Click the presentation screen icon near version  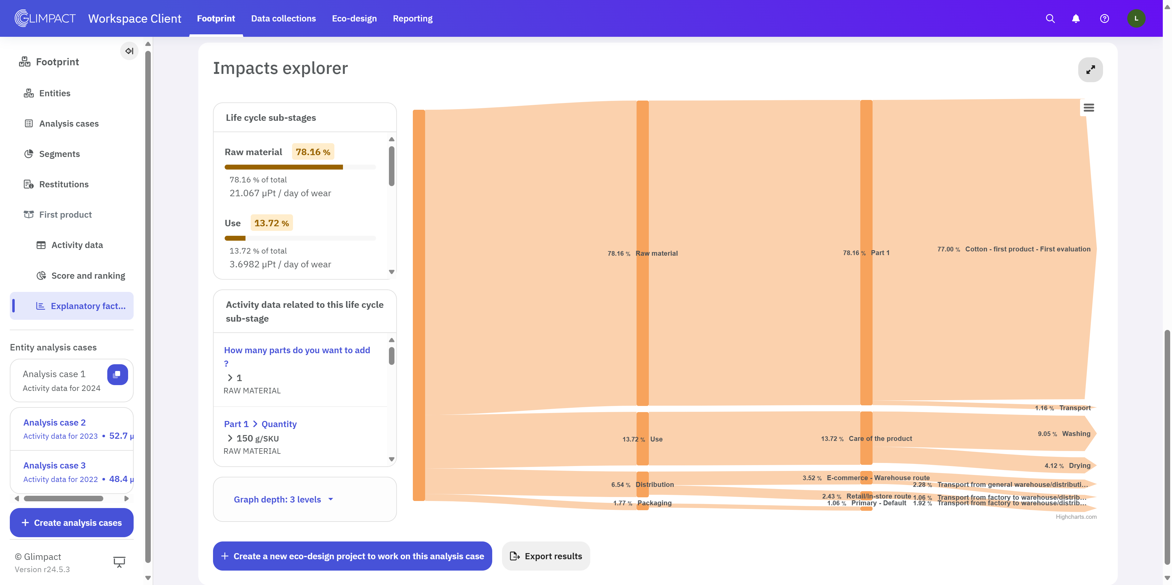pyautogui.click(x=119, y=562)
